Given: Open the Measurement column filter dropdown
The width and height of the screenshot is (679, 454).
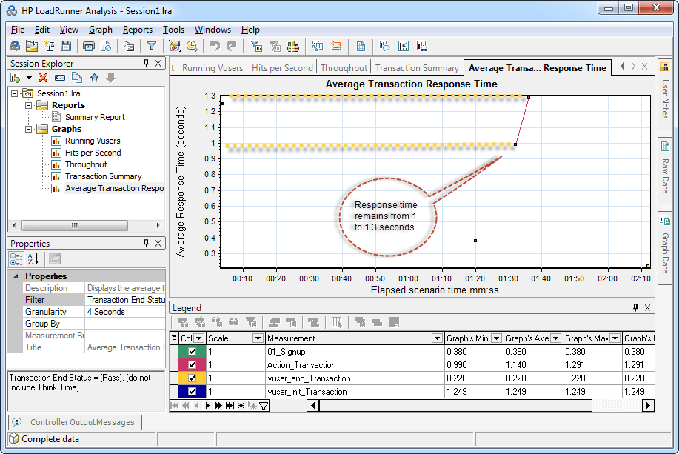Looking at the screenshot, I should (436, 338).
